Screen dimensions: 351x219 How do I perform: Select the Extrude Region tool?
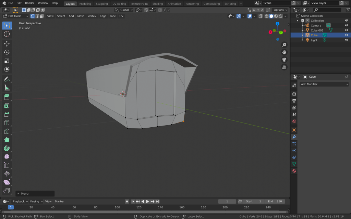click(x=7, y=97)
